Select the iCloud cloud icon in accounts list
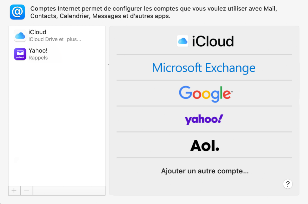 pos(20,36)
